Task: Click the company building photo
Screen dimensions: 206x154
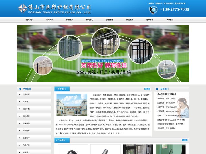Action: point(72,104)
